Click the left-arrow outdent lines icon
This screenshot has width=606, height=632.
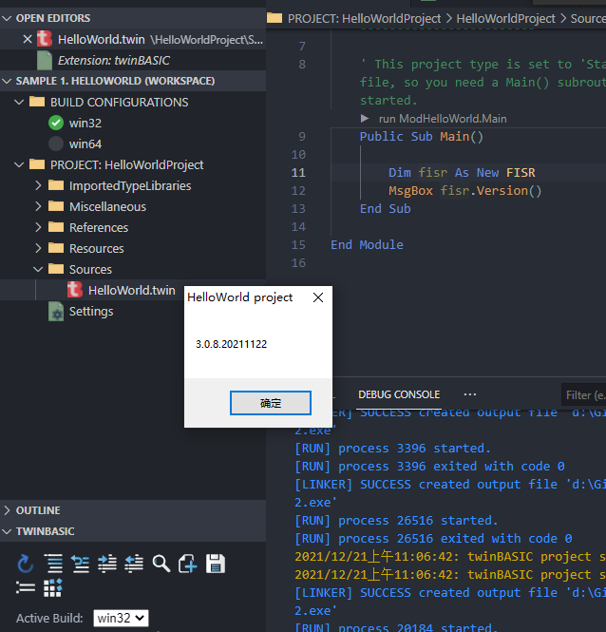coord(134,564)
